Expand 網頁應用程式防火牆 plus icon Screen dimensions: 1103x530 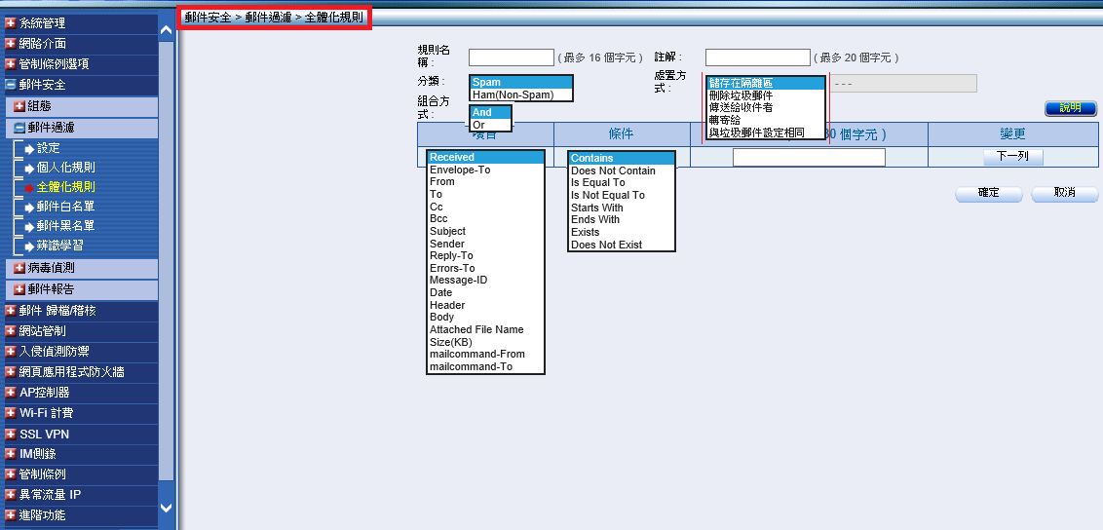11,372
